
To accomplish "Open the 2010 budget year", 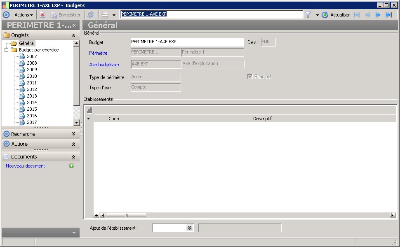I will [32, 76].
